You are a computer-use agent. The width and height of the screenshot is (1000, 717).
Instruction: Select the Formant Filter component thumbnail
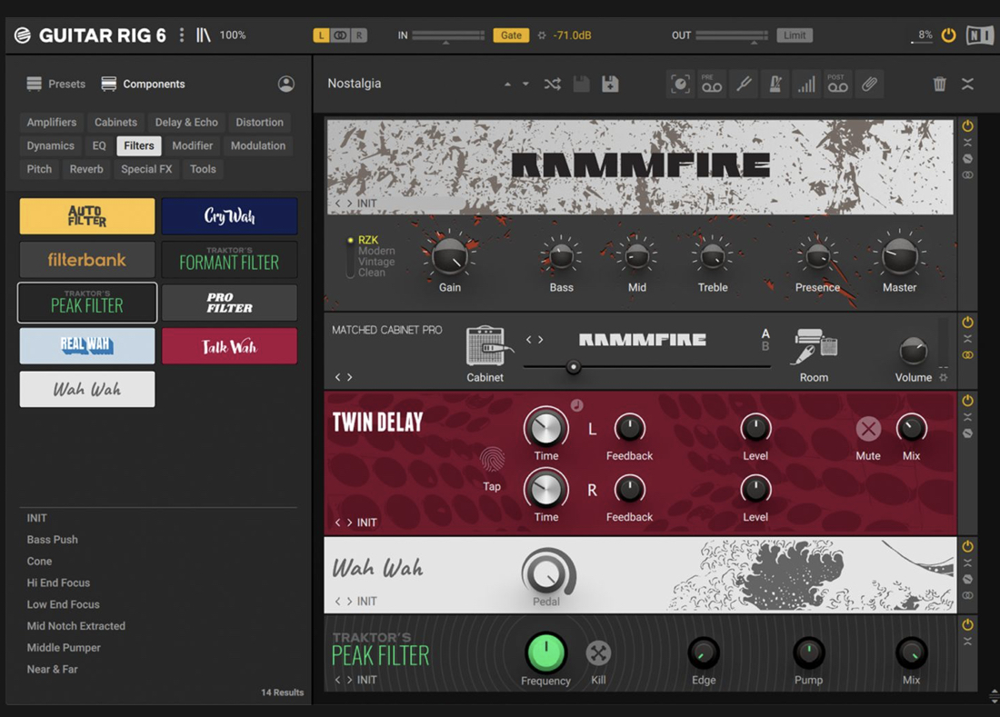(230, 259)
